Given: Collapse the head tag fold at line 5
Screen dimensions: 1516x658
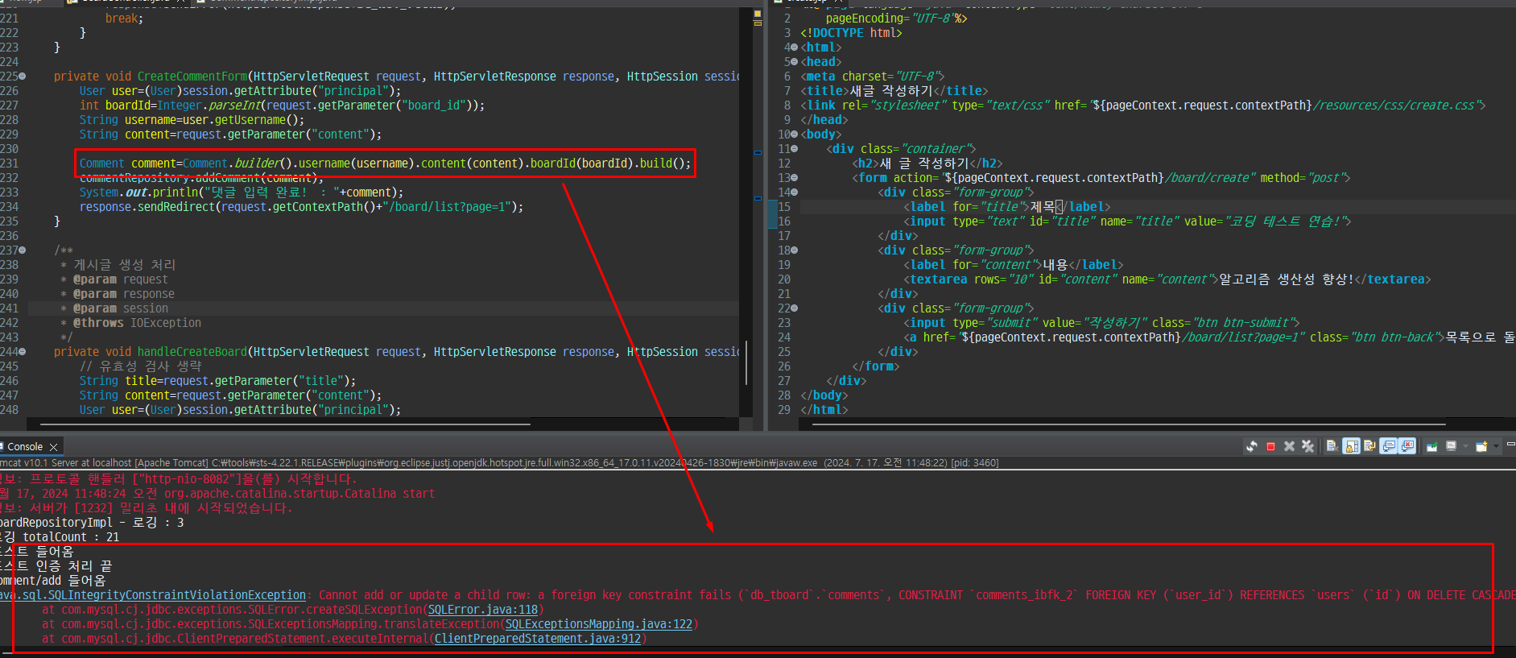Looking at the screenshot, I should (795, 62).
